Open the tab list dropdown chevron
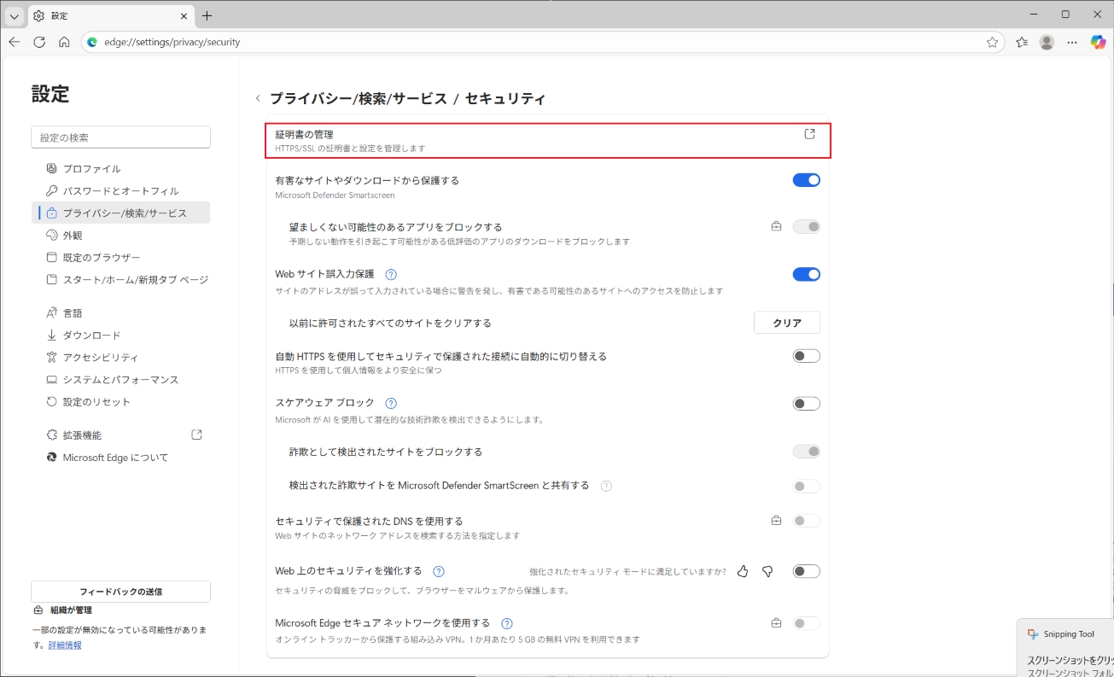Image resolution: width=1114 pixels, height=677 pixels. (x=15, y=16)
